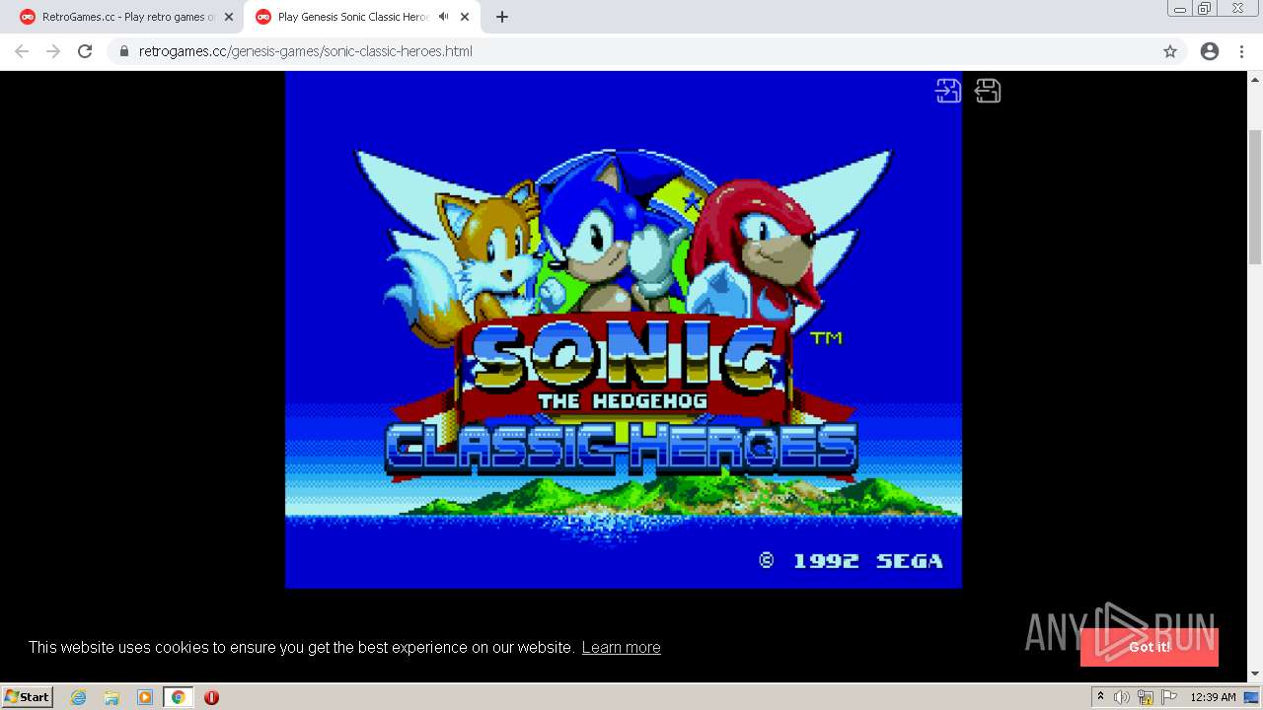Launch Internet Explorer from taskbar
Image resolution: width=1263 pixels, height=710 pixels.
(79, 697)
